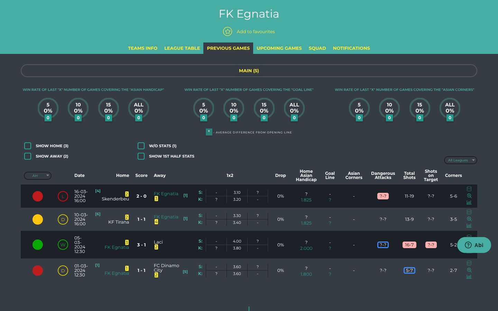
Task: Open the database icon in the Skenderbeu row
Action: point(469,189)
